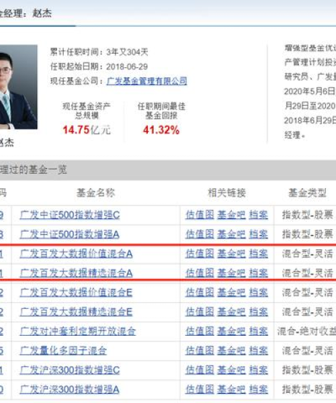Open 广发百发大数据精选混合A fund link

pos(76,273)
